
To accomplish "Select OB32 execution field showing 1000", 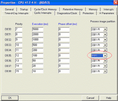I will pyautogui.click(x=38, y=39).
